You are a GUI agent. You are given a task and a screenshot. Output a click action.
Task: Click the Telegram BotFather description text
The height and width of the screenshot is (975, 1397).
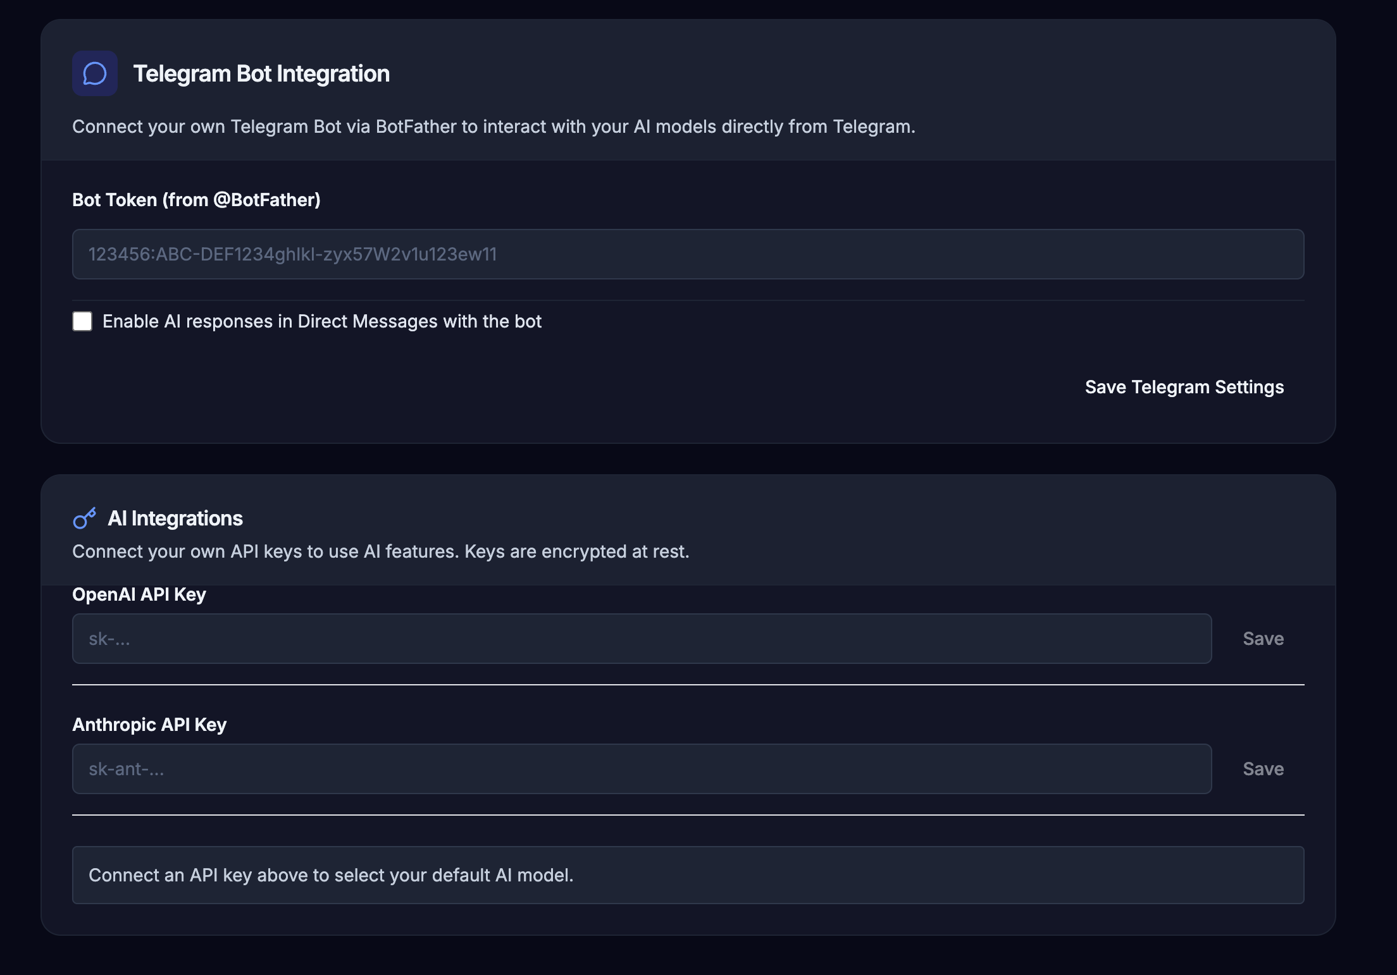coord(494,126)
